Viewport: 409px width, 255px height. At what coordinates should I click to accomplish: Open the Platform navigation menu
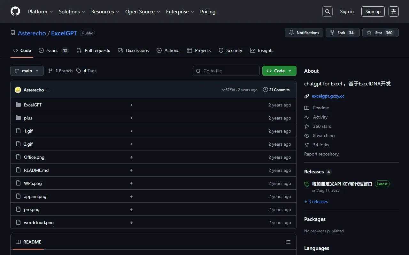pyautogui.click(x=40, y=11)
